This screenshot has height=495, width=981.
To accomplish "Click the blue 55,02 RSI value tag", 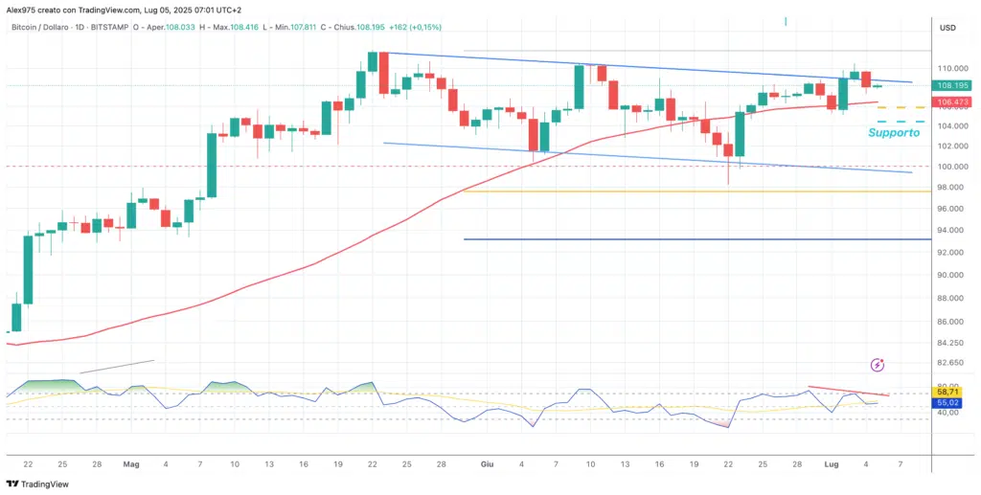I will (947, 404).
